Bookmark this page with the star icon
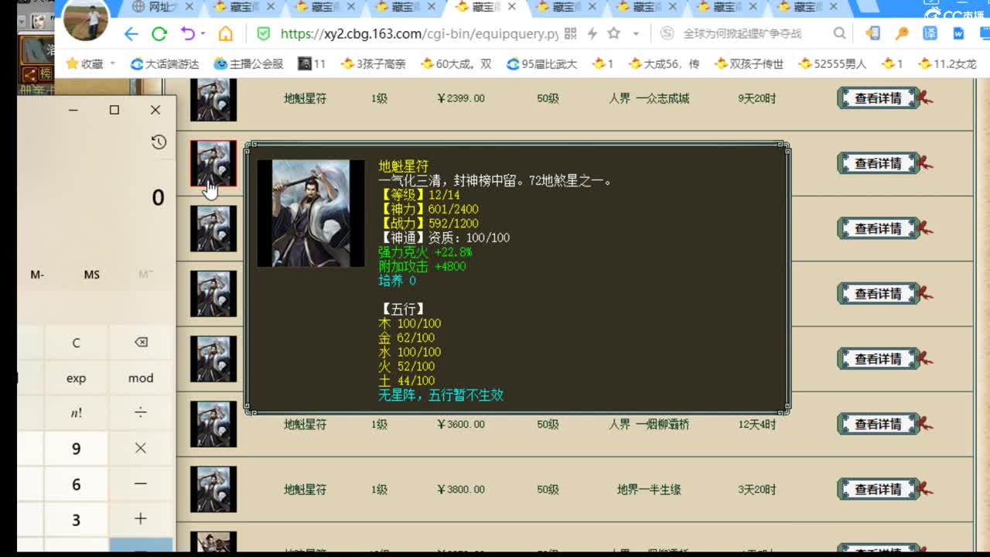The width and height of the screenshot is (990, 557). coord(614,34)
